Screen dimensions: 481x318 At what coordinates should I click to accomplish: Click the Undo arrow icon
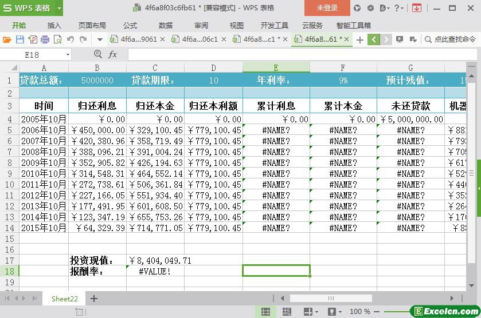click(71, 39)
